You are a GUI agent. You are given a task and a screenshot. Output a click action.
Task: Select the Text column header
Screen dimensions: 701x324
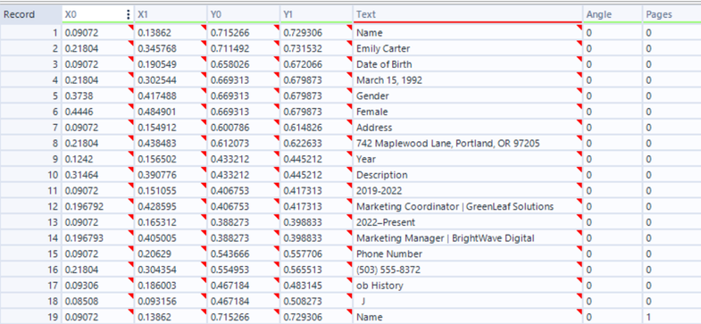coord(468,15)
